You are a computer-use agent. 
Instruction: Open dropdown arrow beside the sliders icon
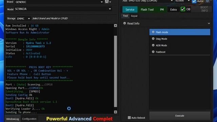point(110,2)
